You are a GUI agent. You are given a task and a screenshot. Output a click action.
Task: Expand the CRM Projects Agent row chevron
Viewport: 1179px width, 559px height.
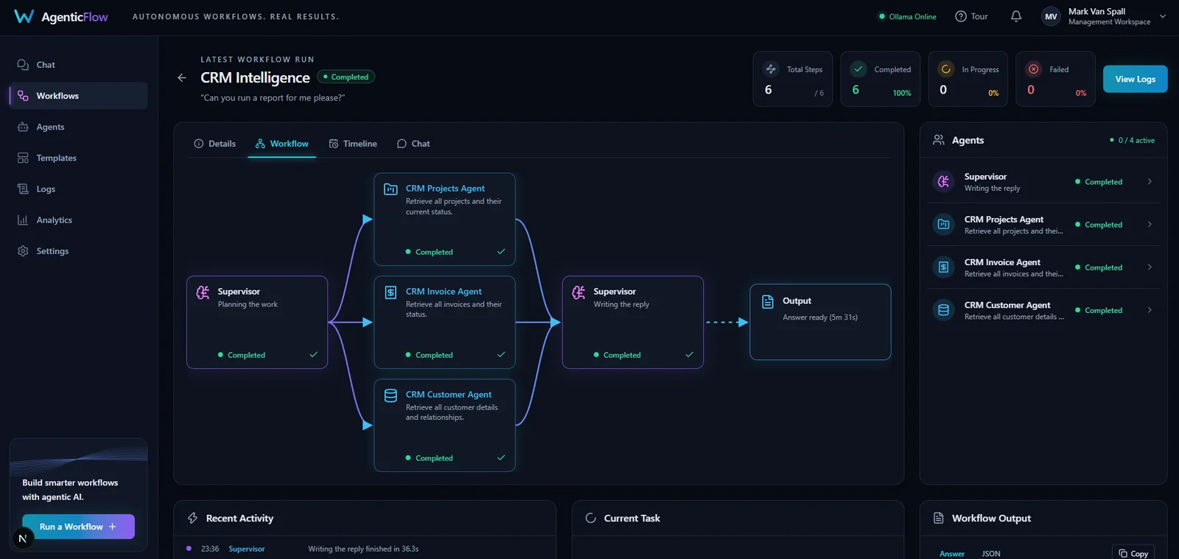click(1150, 225)
